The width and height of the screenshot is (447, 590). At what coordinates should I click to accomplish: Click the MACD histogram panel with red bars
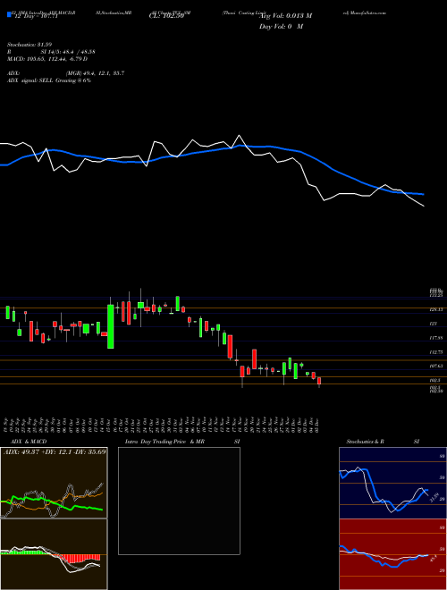(x=54, y=554)
